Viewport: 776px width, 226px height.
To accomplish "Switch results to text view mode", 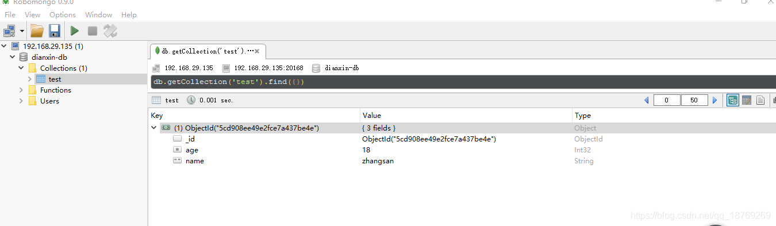I will point(760,100).
